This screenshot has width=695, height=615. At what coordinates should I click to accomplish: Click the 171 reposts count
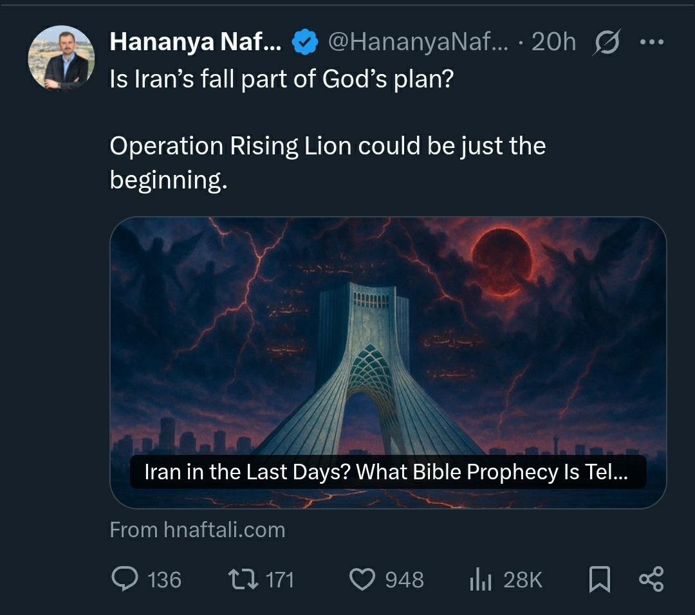280,580
